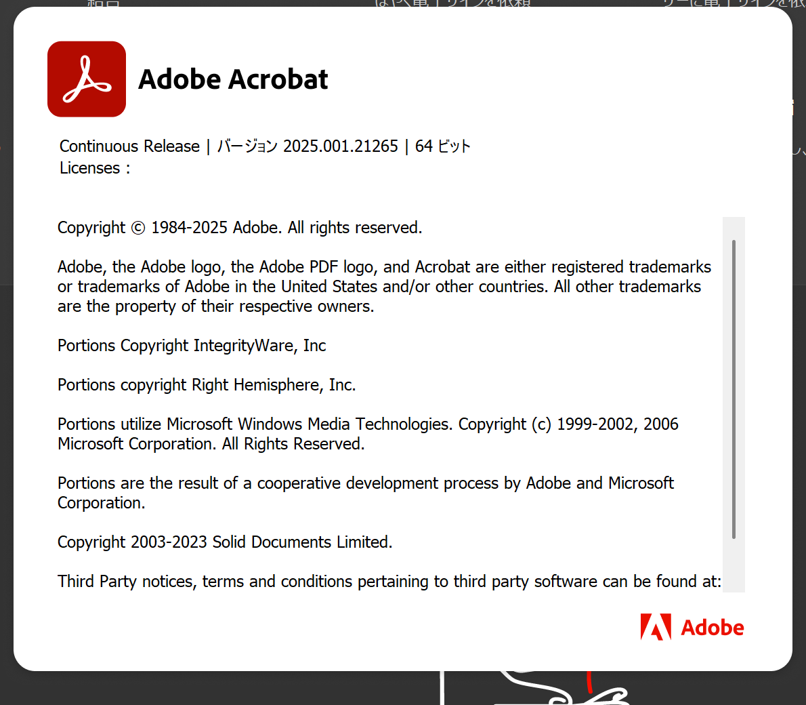The width and height of the screenshot is (806, 705).
Task: Click the Adobe wordmark text beside the logo
Action: pyautogui.click(x=712, y=628)
